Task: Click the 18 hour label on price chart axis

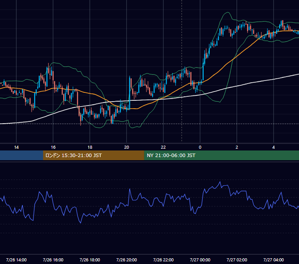Action: [x=90, y=147]
